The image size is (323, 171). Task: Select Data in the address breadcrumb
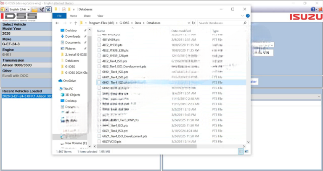click(138, 23)
